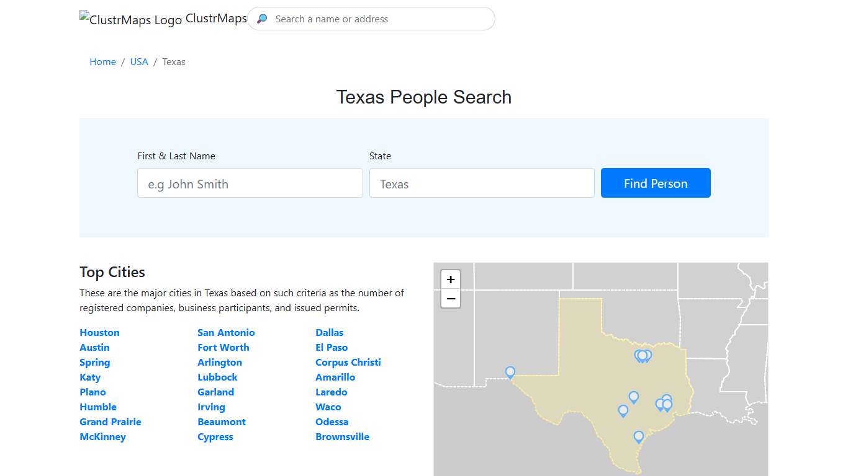
Task: Select the Brownsville link
Action: pyautogui.click(x=342, y=436)
